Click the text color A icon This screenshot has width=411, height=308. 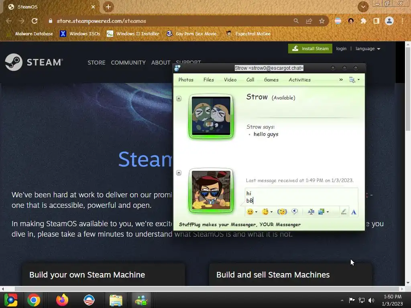(x=354, y=212)
